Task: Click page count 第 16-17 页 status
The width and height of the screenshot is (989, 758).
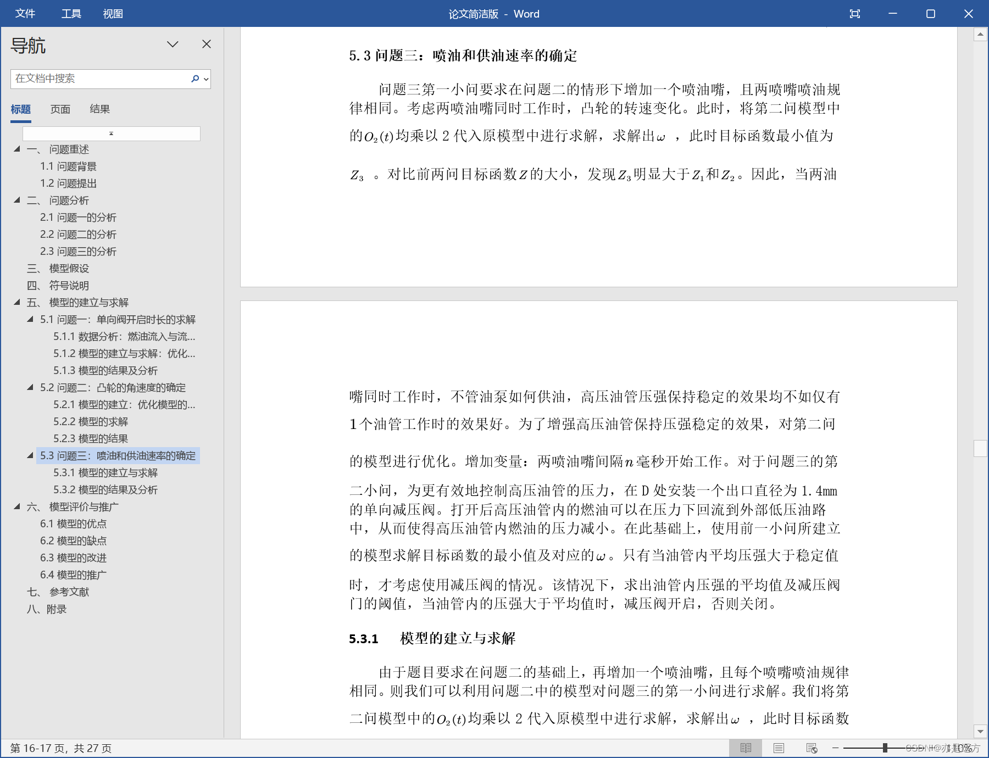Action: pos(61,748)
